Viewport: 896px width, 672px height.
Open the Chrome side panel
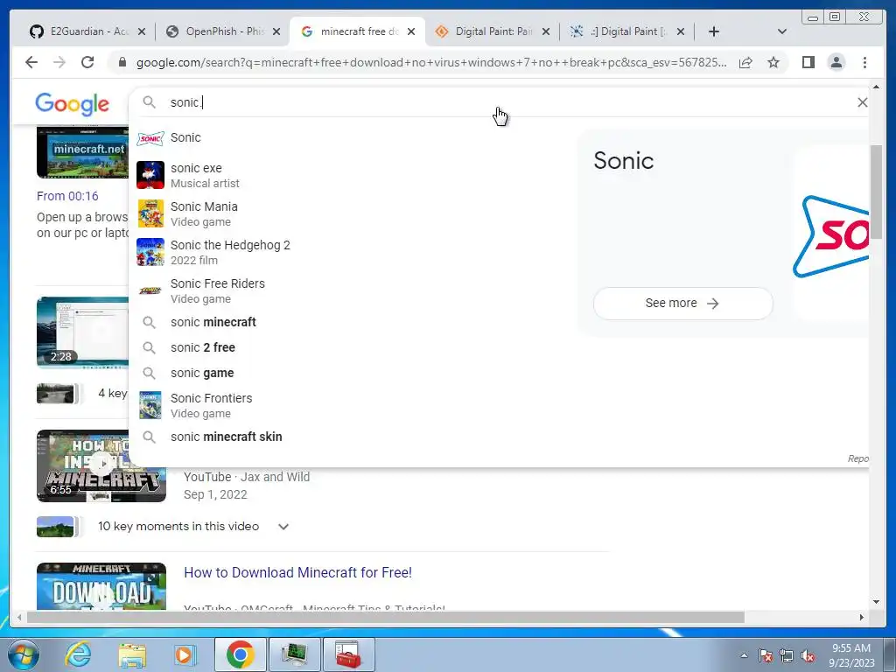click(x=808, y=62)
